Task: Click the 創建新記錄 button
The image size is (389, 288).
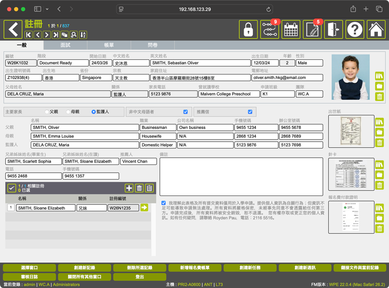Action: (84, 268)
